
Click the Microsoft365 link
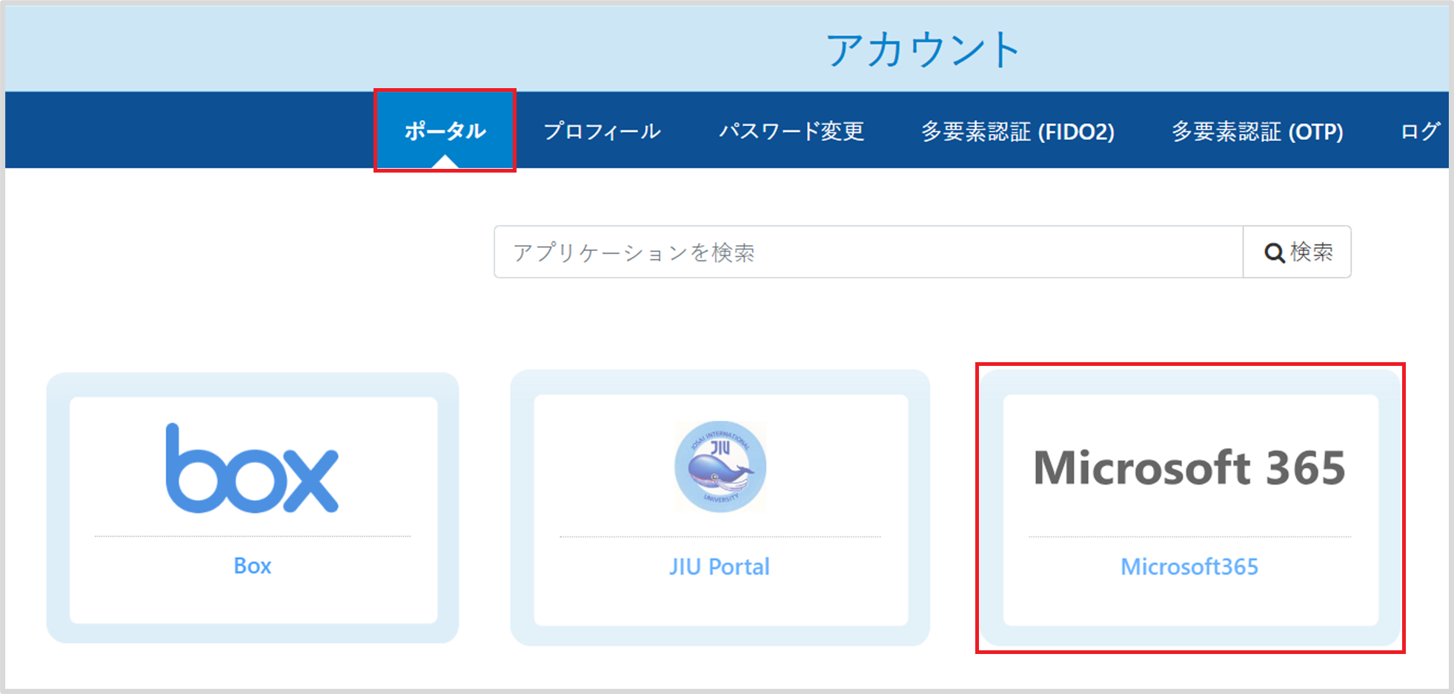pyautogui.click(x=1189, y=567)
